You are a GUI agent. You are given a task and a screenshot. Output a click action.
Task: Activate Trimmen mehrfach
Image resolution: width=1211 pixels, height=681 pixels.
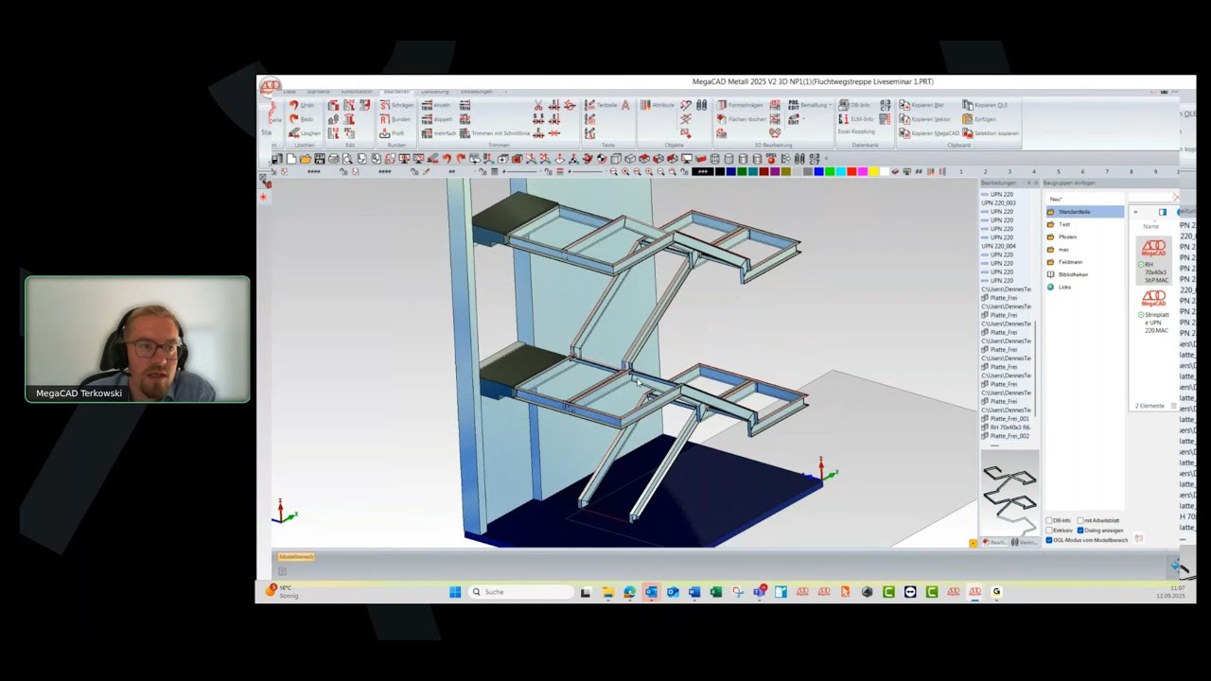tap(439, 133)
